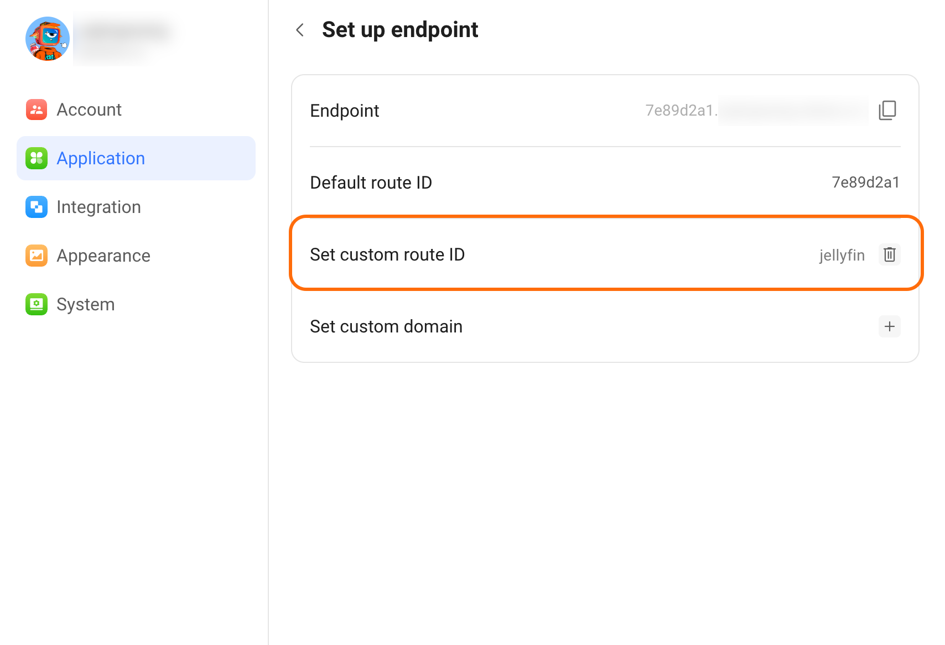This screenshot has width=945, height=645.
Task: Click the red Account sidebar icon
Action: click(37, 110)
